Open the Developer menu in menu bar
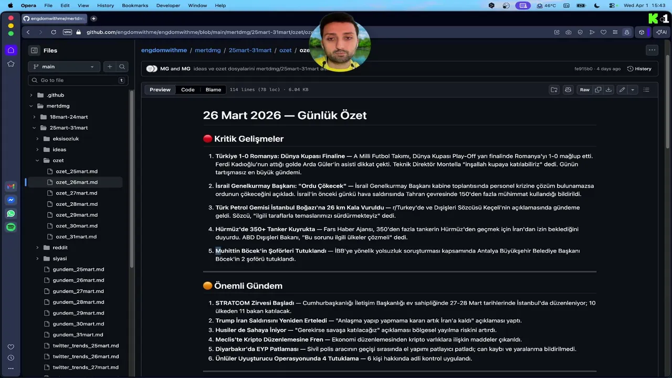672x378 pixels. [168, 5]
